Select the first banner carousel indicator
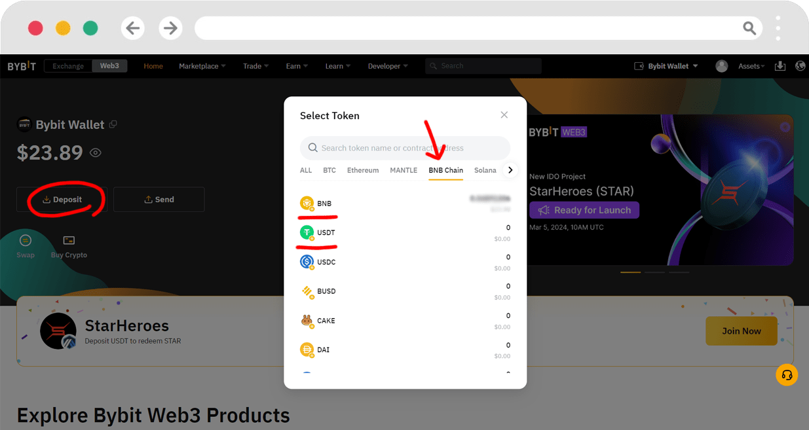 (630, 272)
